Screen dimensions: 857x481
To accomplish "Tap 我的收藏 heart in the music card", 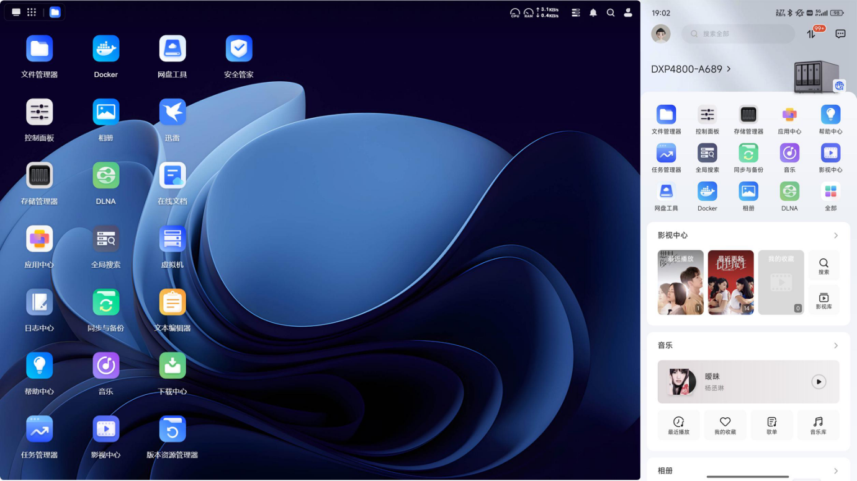I will pos(725,425).
